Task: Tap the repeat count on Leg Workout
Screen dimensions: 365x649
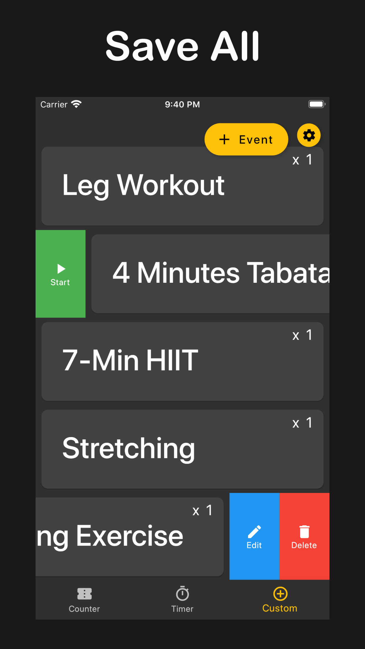Action: [x=302, y=160]
